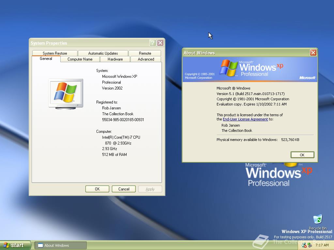Click 'Microsoft ® Windows' line in About
The width and height of the screenshot is (334, 250).
pos(234,88)
